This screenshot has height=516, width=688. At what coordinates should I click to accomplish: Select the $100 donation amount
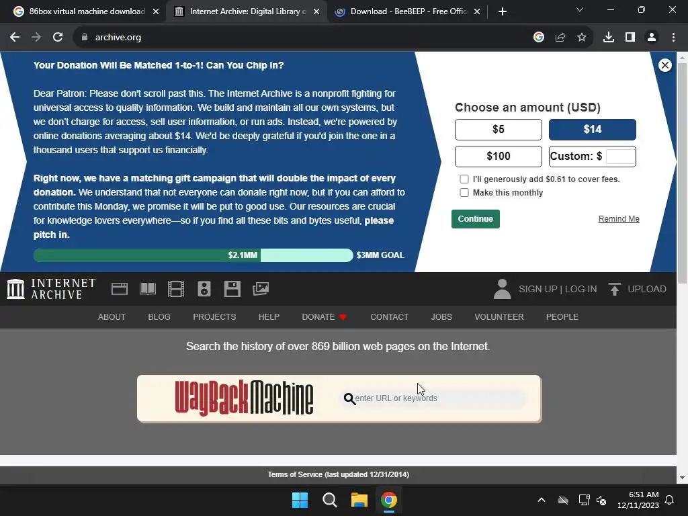click(498, 156)
